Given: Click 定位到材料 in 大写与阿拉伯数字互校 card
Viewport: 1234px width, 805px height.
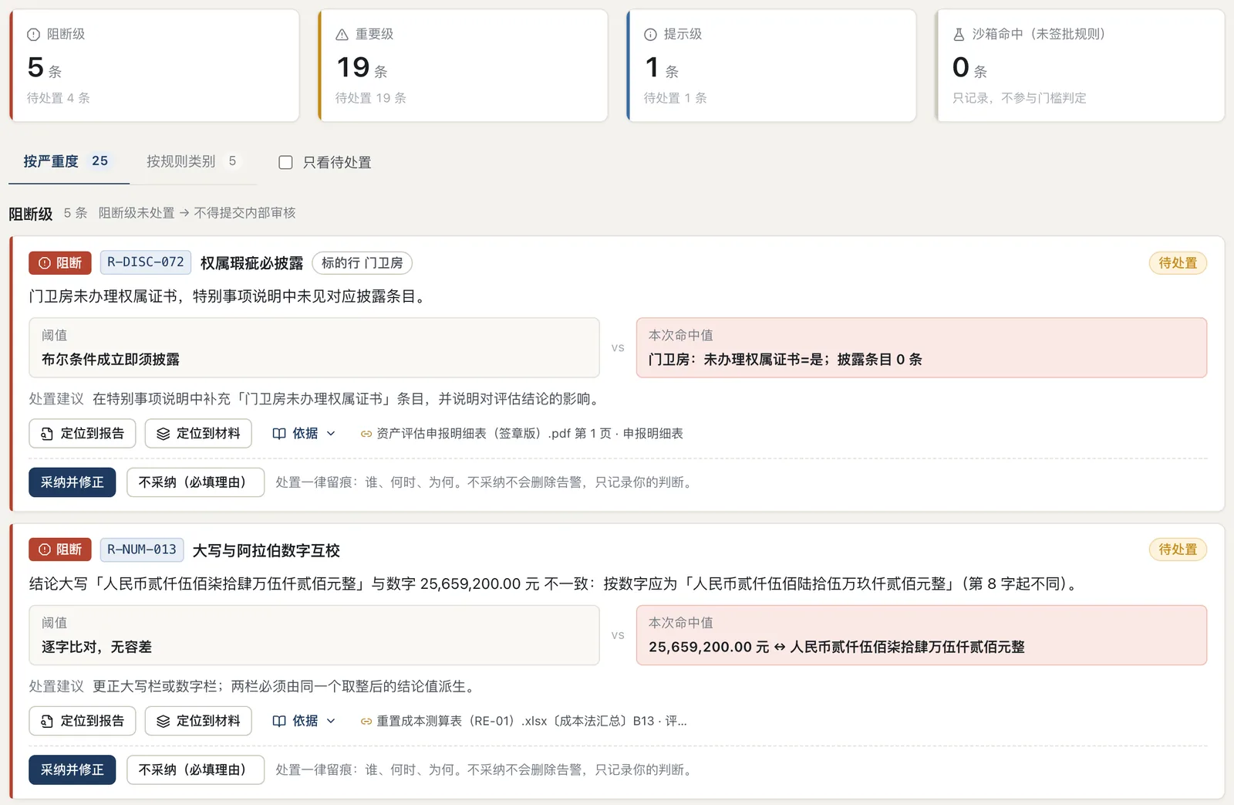Looking at the screenshot, I should pos(198,721).
